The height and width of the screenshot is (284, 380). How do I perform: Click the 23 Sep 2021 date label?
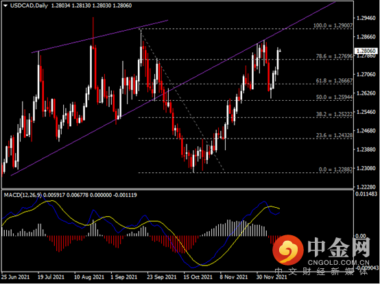coord(161,277)
